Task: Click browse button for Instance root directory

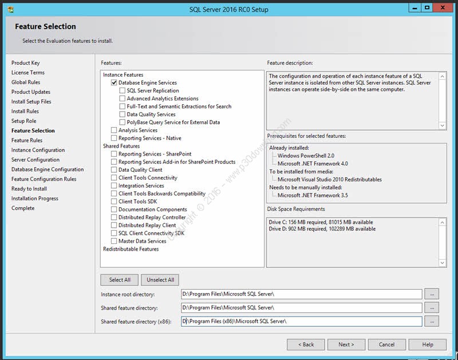Action: [x=432, y=294]
